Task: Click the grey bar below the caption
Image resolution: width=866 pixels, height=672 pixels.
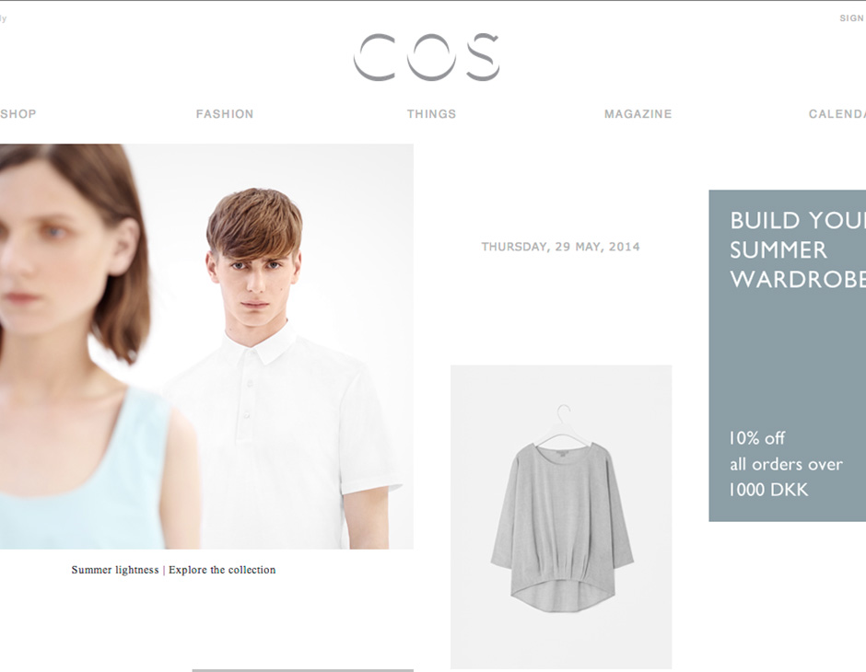Action: 303,670
